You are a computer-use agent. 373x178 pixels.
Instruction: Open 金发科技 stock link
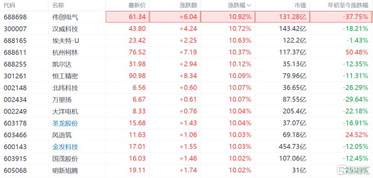click(x=65, y=147)
